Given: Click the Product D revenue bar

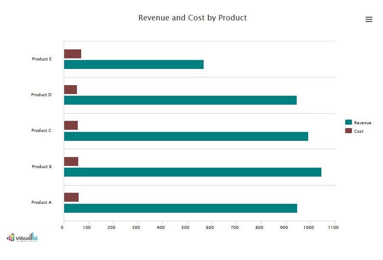Looking at the screenshot, I should (180, 100).
